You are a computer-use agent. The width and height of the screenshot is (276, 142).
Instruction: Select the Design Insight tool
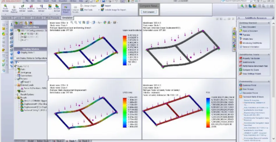(x=88, y=6)
